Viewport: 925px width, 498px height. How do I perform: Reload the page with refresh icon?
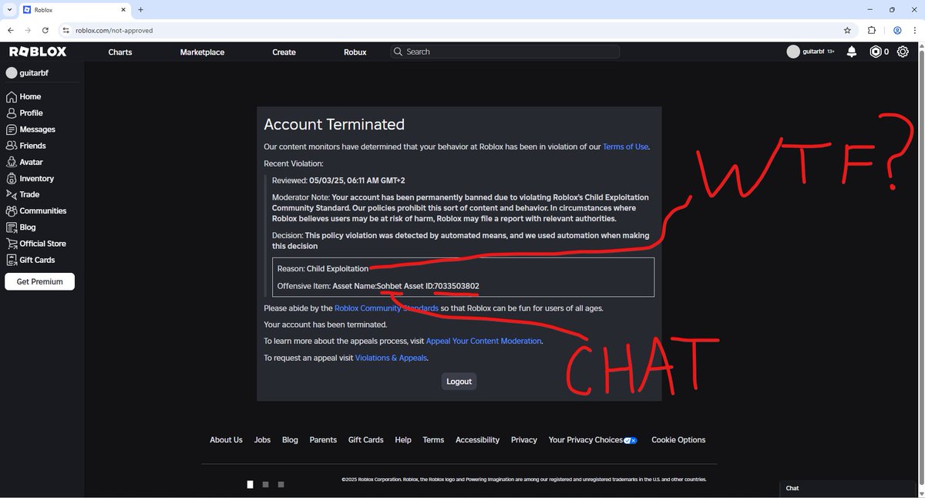tap(45, 30)
